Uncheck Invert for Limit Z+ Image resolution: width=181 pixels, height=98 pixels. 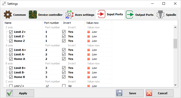coord(64,32)
